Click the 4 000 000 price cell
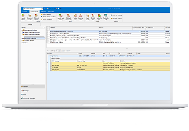The image size is (189, 131). pos(139,32)
